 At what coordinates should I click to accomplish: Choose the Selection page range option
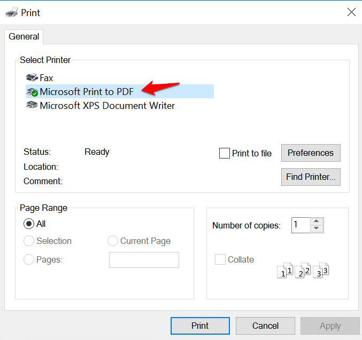pyautogui.click(x=29, y=241)
